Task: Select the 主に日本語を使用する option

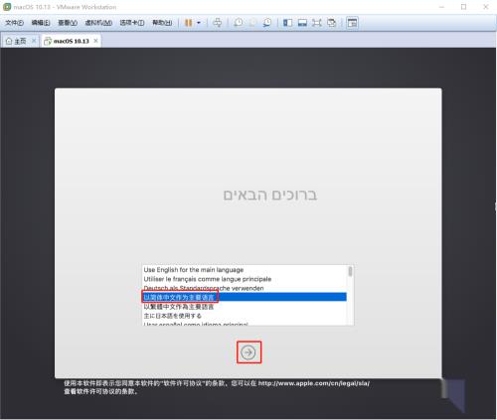Action: click(x=245, y=316)
